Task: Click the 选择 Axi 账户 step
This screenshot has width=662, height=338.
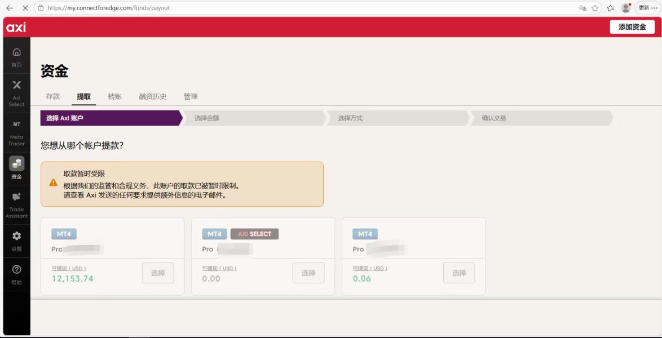Action: (112, 118)
